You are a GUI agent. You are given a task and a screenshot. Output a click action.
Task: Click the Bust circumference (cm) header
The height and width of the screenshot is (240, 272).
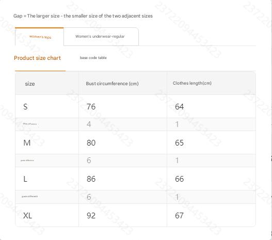(112, 84)
